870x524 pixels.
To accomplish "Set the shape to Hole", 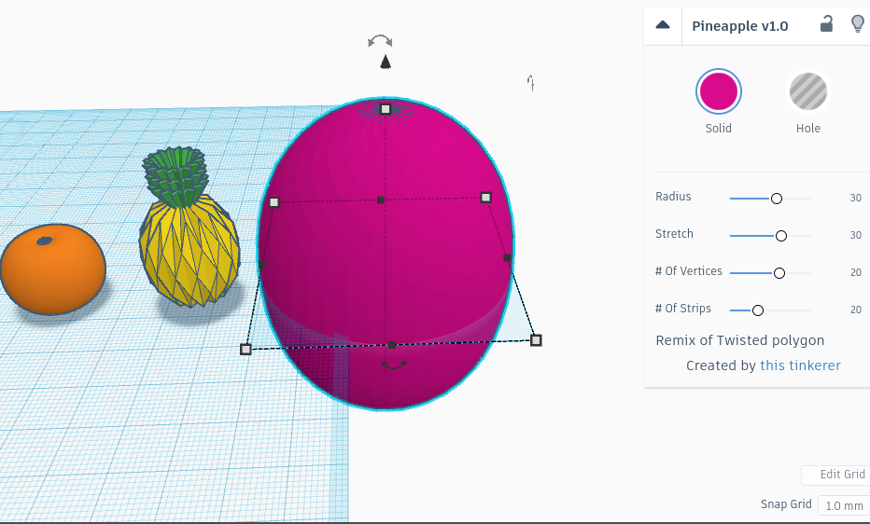I will click(807, 91).
